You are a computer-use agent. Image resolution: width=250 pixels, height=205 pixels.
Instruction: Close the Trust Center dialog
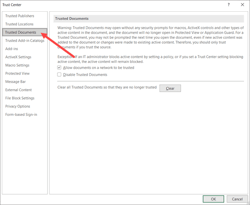pos(242,5)
